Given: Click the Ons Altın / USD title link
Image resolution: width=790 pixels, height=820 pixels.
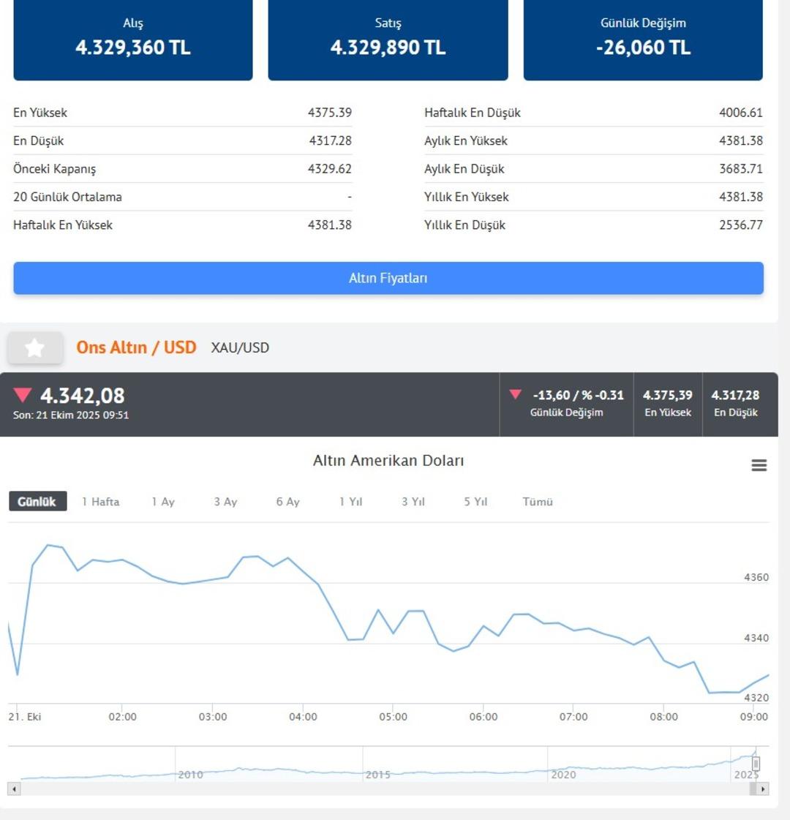Looking at the screenshot, I should [136, 347].
